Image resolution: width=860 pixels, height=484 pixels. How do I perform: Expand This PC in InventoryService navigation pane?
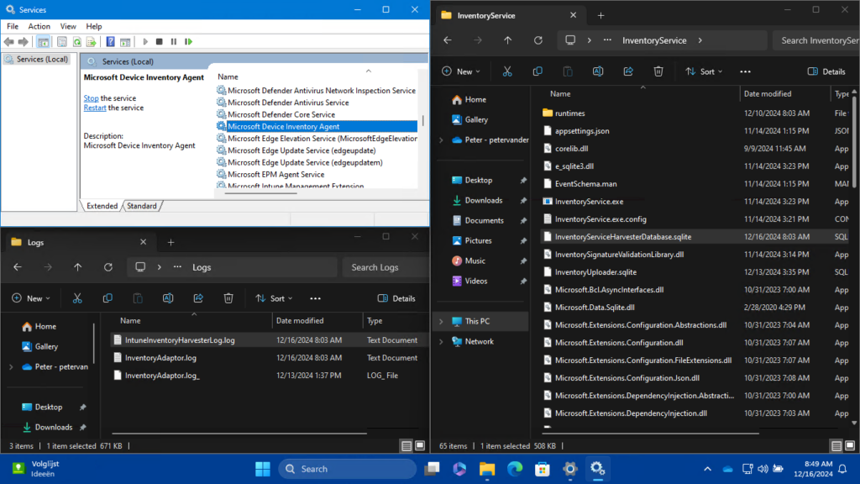coord(440,321)
